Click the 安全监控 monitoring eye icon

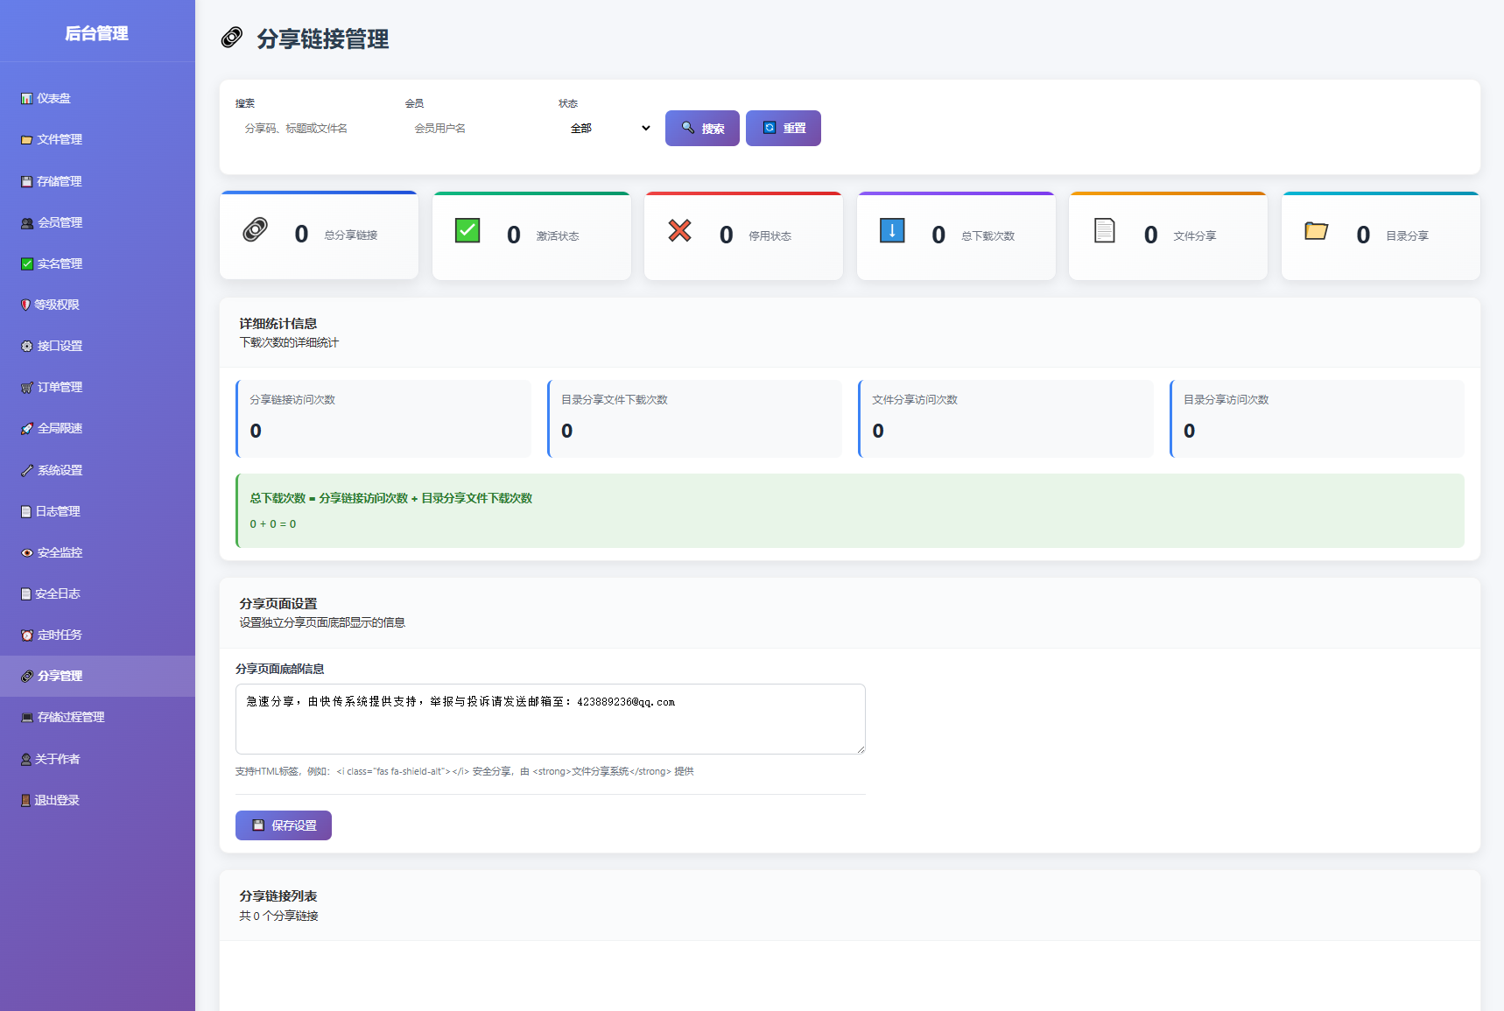click(26, 552)
